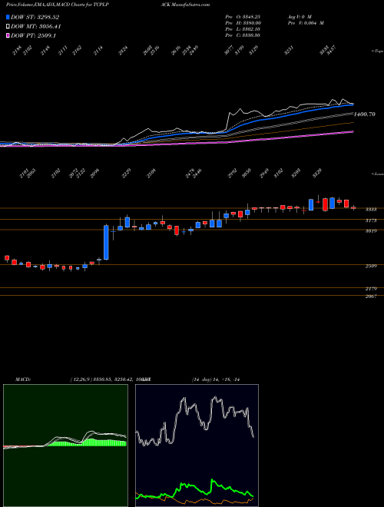Click the '3019' price level label
This screenshot has width=384, height=507.
pyautogui.click(x=371, y=231)
